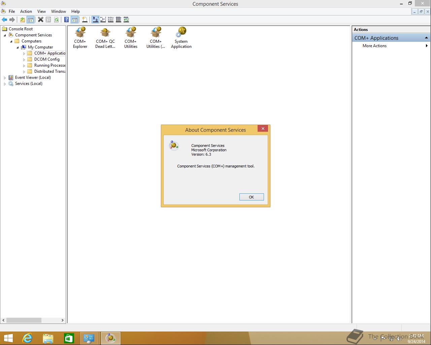Viewport: 431px width, 345px height.
Task: Collapse the Component Services tree node
Action: (5, 35)
